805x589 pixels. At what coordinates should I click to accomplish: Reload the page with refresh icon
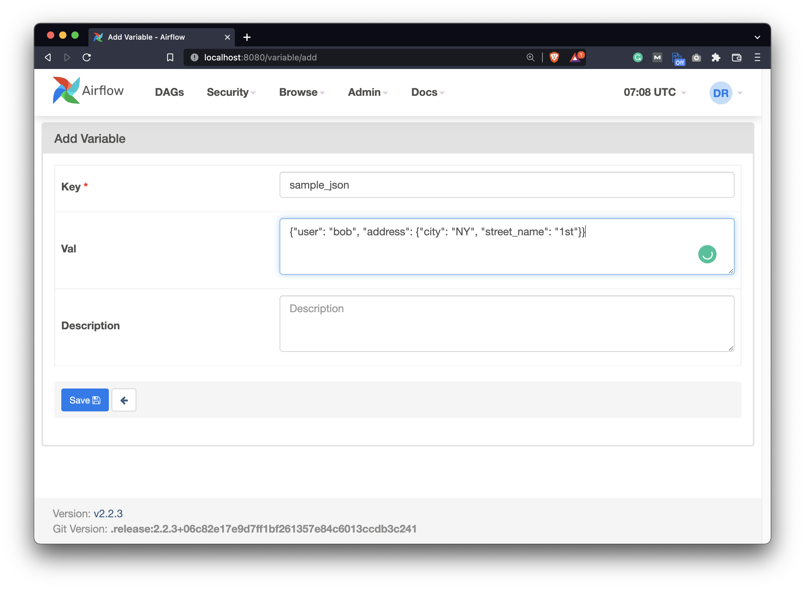pos(87,57)
